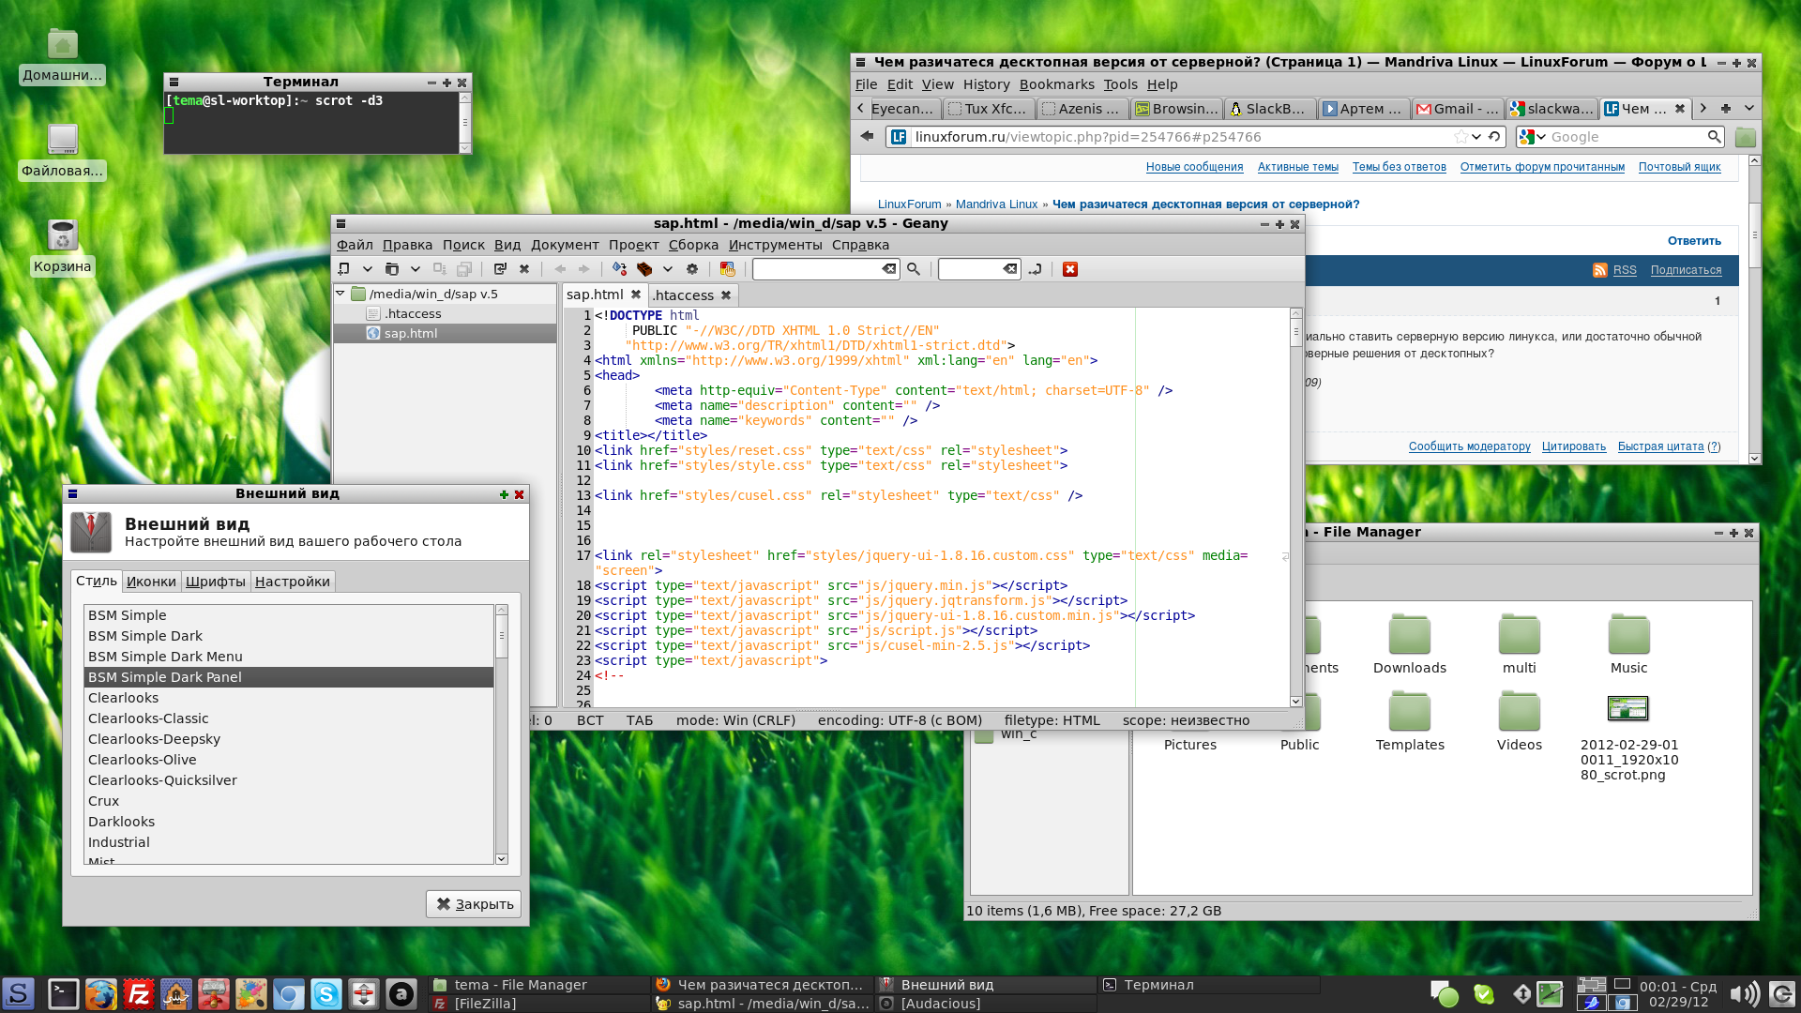This screenshot has width=1801, height=1013.
Task: Click the reload file icon in Geany toolbar
Action: [500, 269]
